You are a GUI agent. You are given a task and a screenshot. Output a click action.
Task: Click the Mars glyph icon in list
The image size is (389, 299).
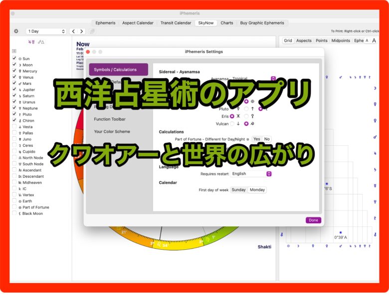pyautogui.click(x=20, y=84)
